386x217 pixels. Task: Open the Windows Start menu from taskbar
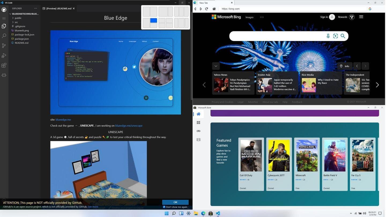166,214
